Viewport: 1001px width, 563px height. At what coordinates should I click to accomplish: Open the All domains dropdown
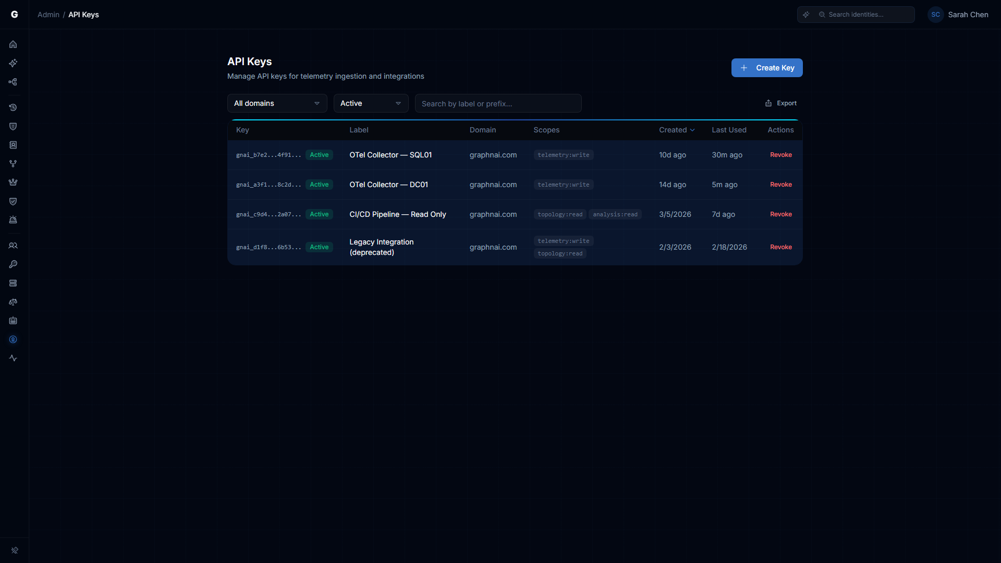[x=277, y=103]
